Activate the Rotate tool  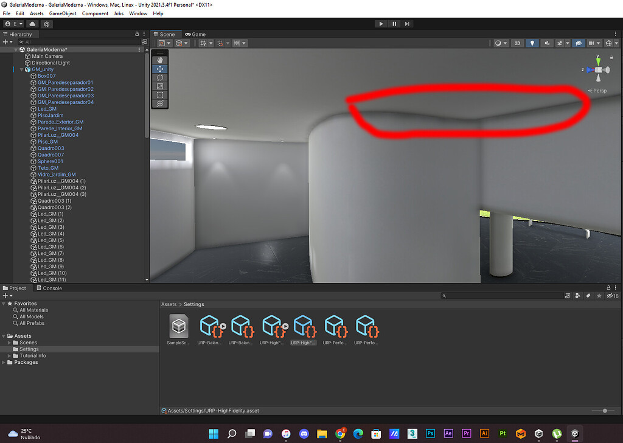[x=160, y=78]
